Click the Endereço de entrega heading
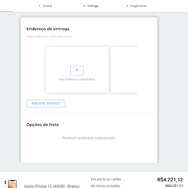 tap(48, 29)
